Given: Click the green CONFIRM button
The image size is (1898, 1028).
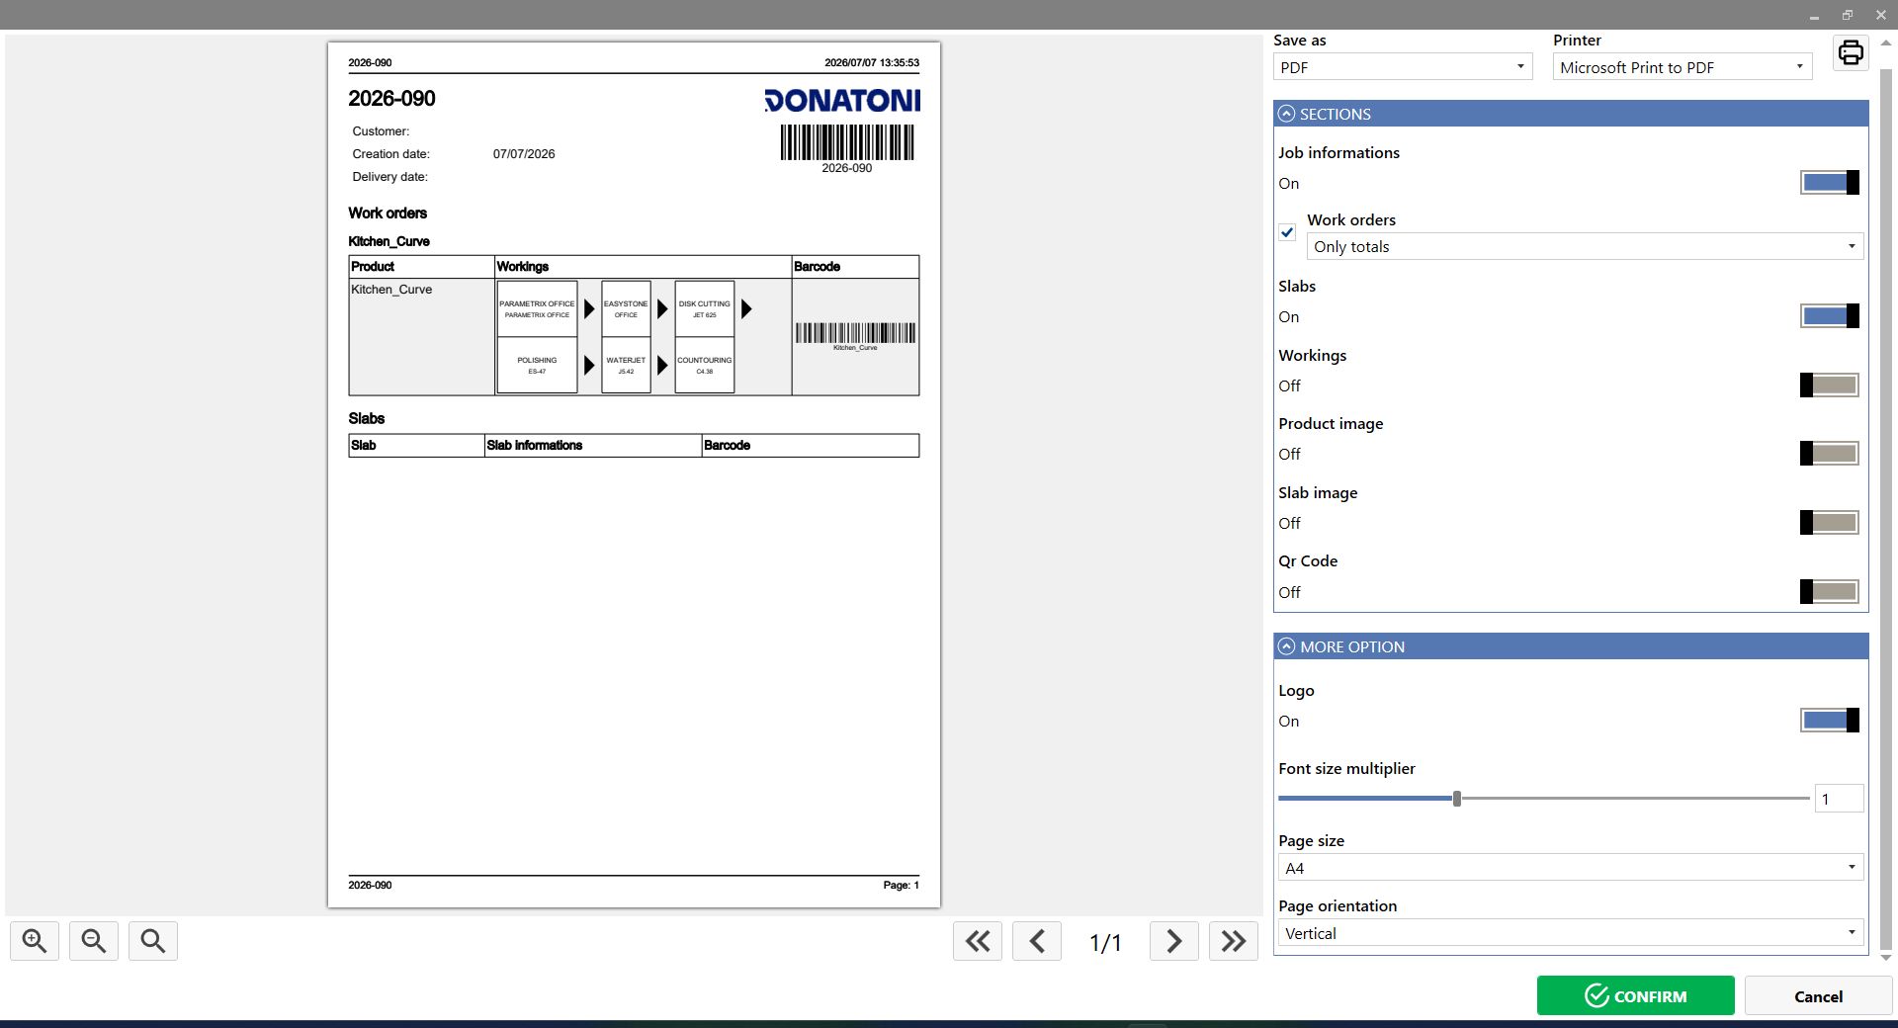Looking at the screenshot, I should point(1636,995).
